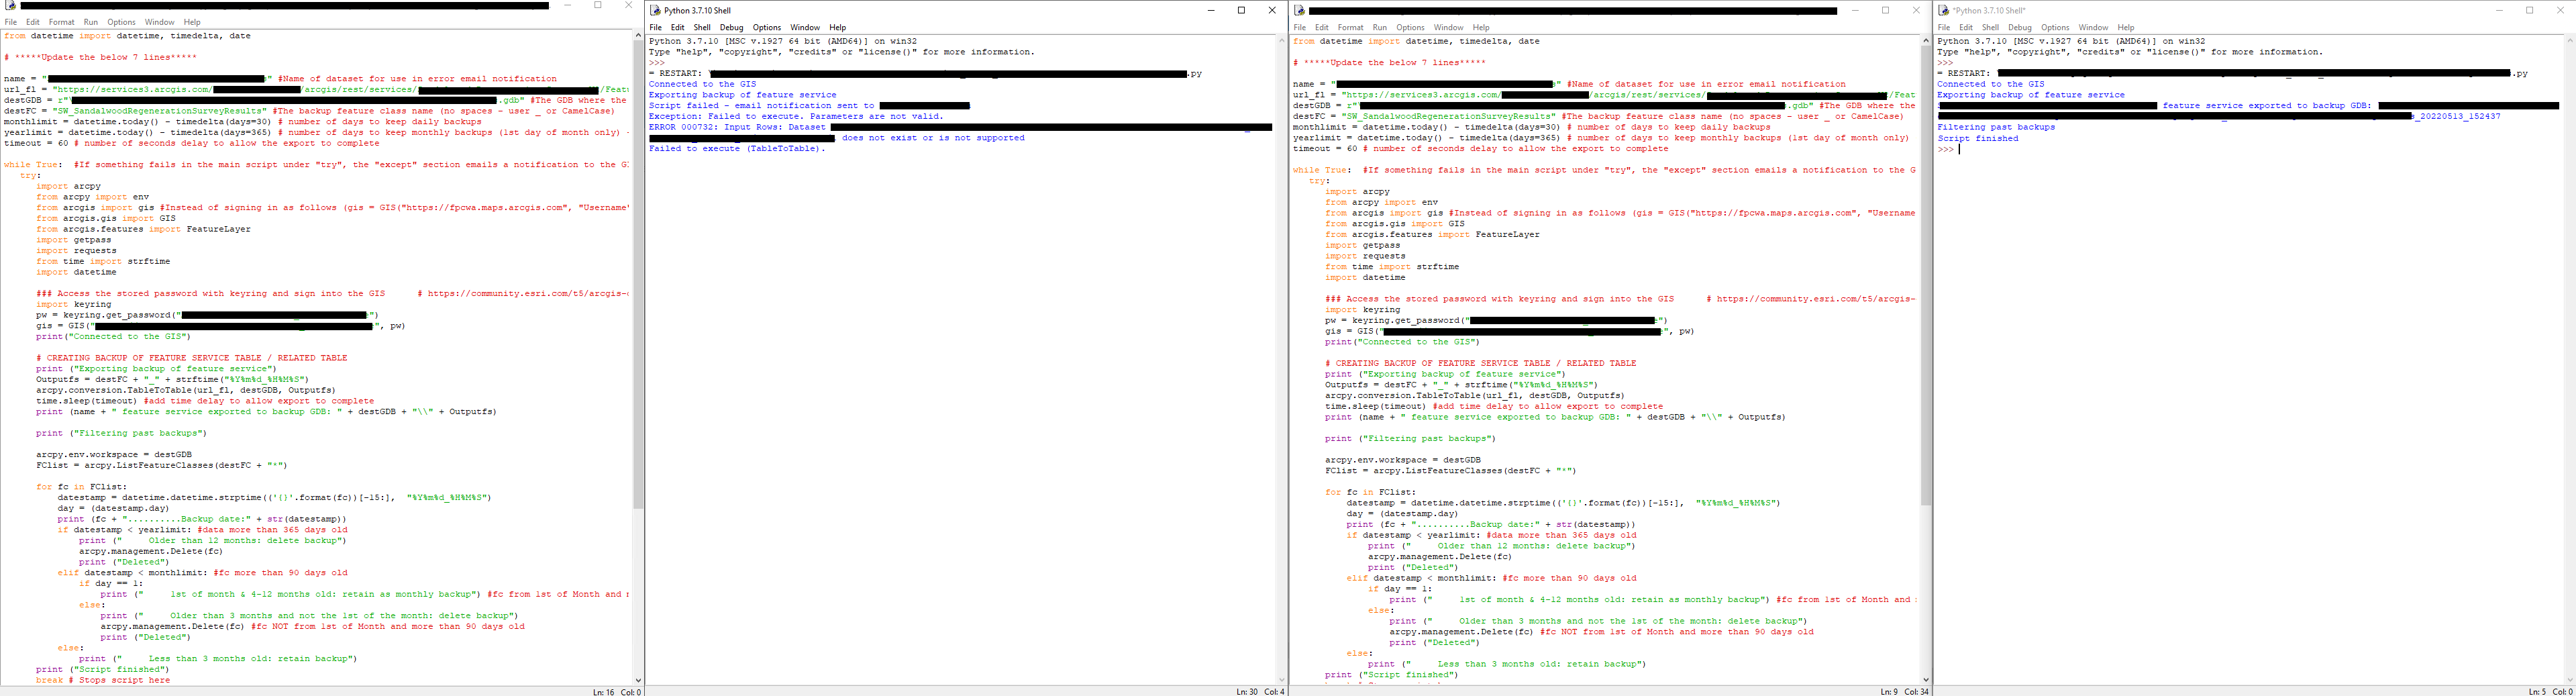Screen dimensions: 2576x696
Task: Minimize the Python 3.7.10 Shell window showing the error
Action: coord(1211,11)
